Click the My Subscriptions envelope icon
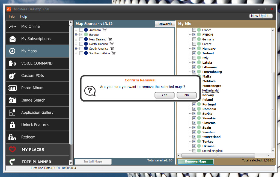The image size is (280, 177). [x=12, y=39]
